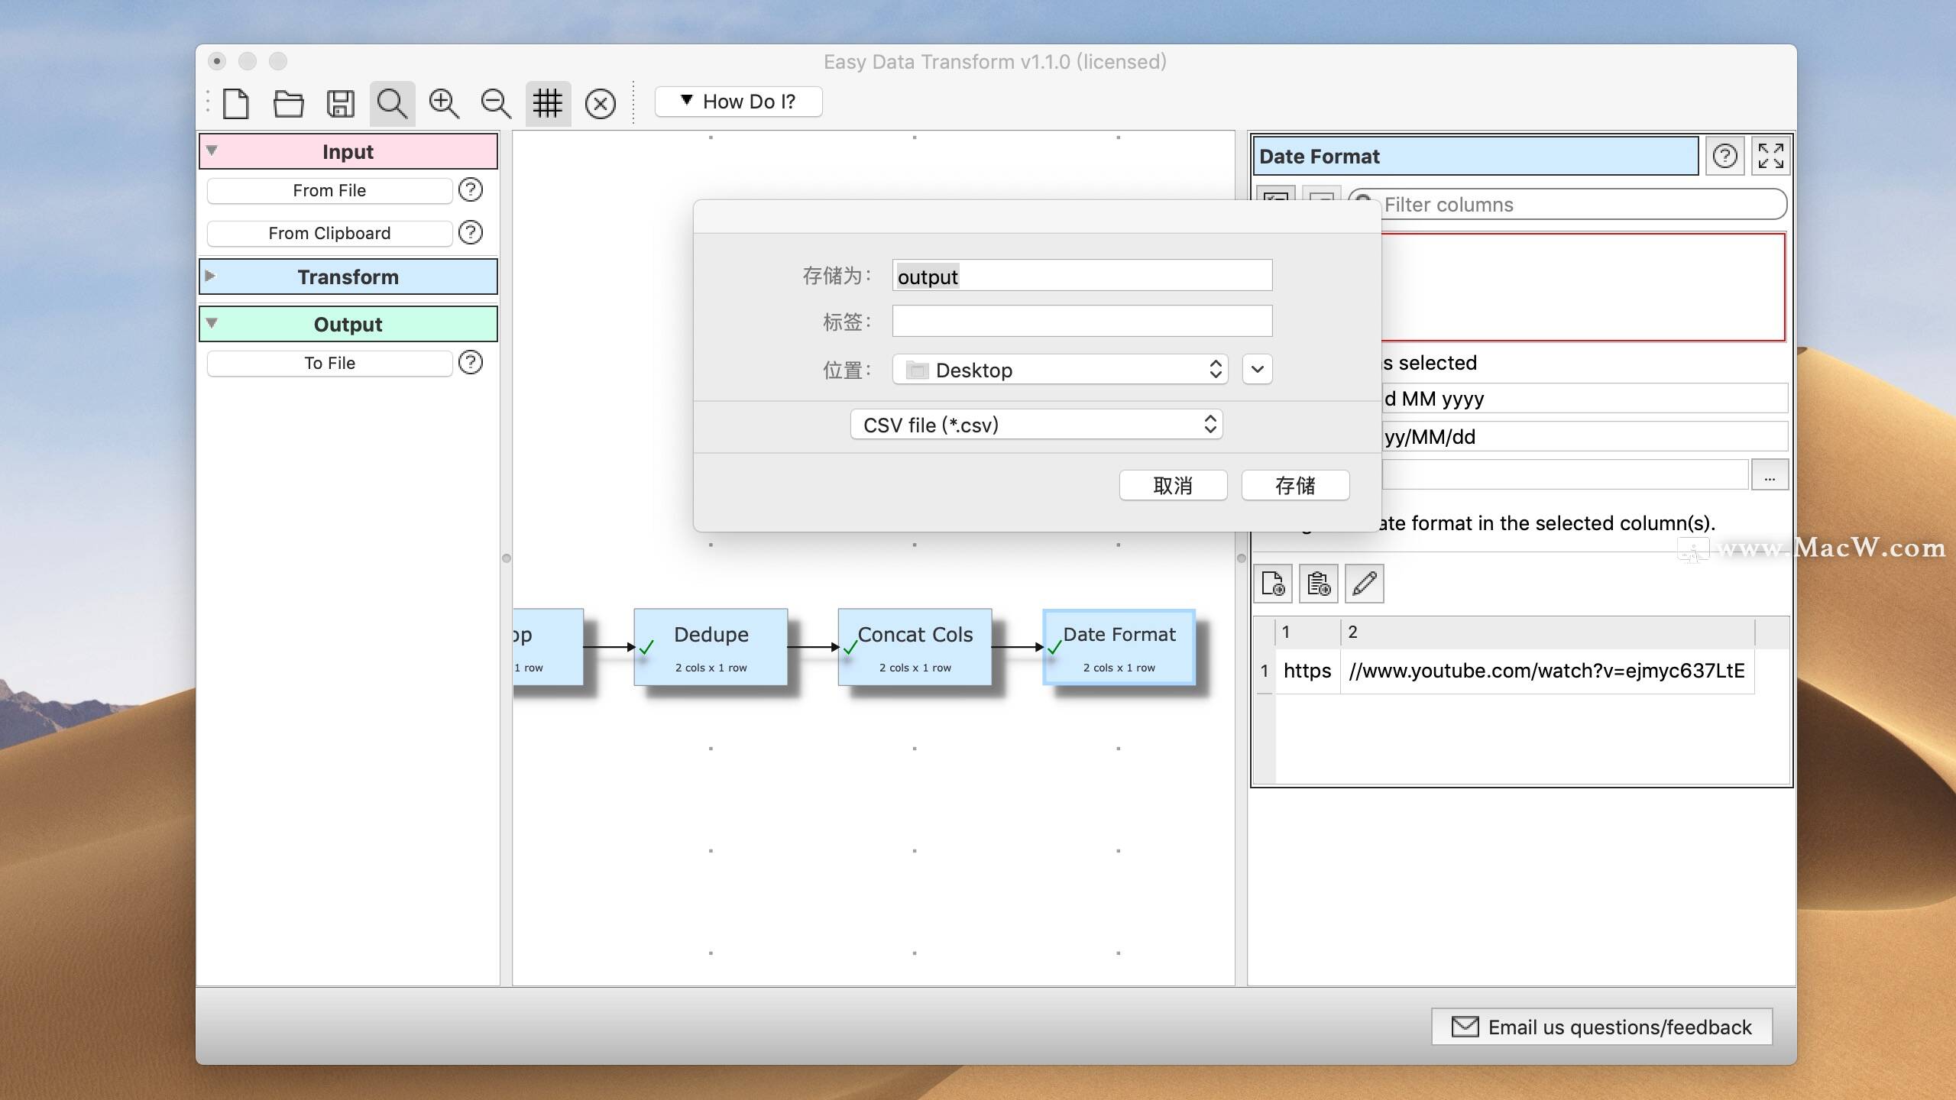Screen dimensions: 1956x1100
Task: Open the Desktop location dropdown
Action: 1060,370
